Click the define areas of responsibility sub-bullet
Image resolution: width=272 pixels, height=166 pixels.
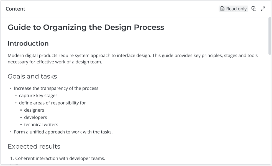click(52, 103)
